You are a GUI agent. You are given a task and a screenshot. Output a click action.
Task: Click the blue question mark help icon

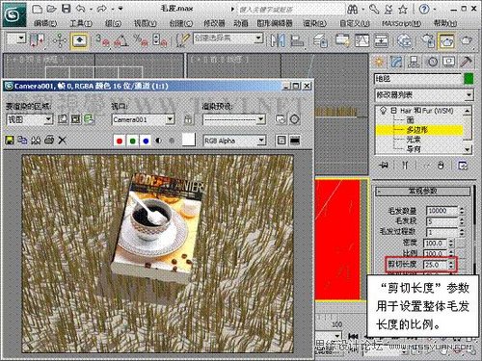tap(424, 10)
